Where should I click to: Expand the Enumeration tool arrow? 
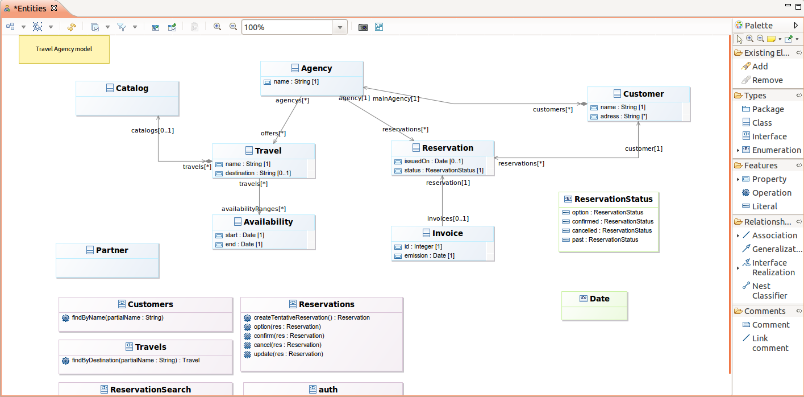(x=738, y=150)
